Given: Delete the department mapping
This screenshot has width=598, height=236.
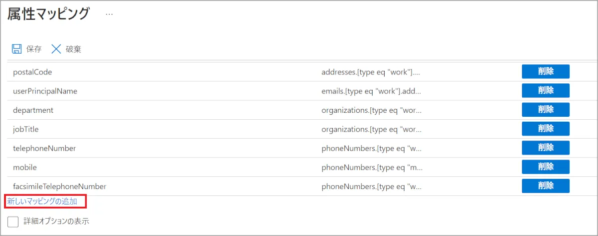Looking at the screenshot, I should (545, 110).
